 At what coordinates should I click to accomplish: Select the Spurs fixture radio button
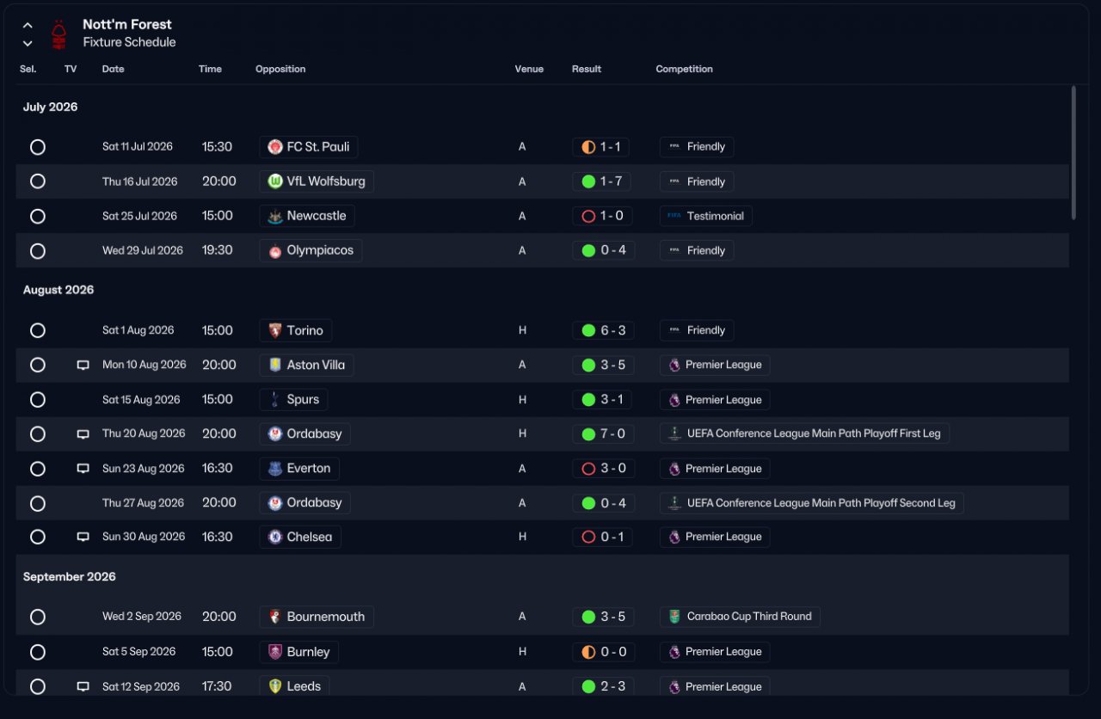38,400
